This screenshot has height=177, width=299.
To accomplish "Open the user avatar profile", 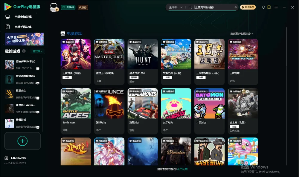I will (54, 7).
